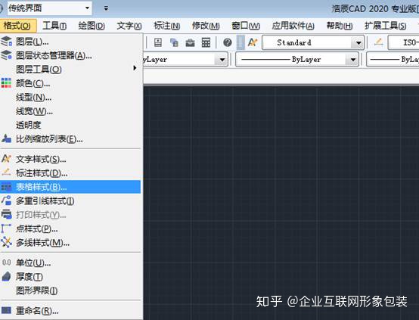Open the color ByLayer dropdown arrow
419x320 pixels.
point(222,59)
